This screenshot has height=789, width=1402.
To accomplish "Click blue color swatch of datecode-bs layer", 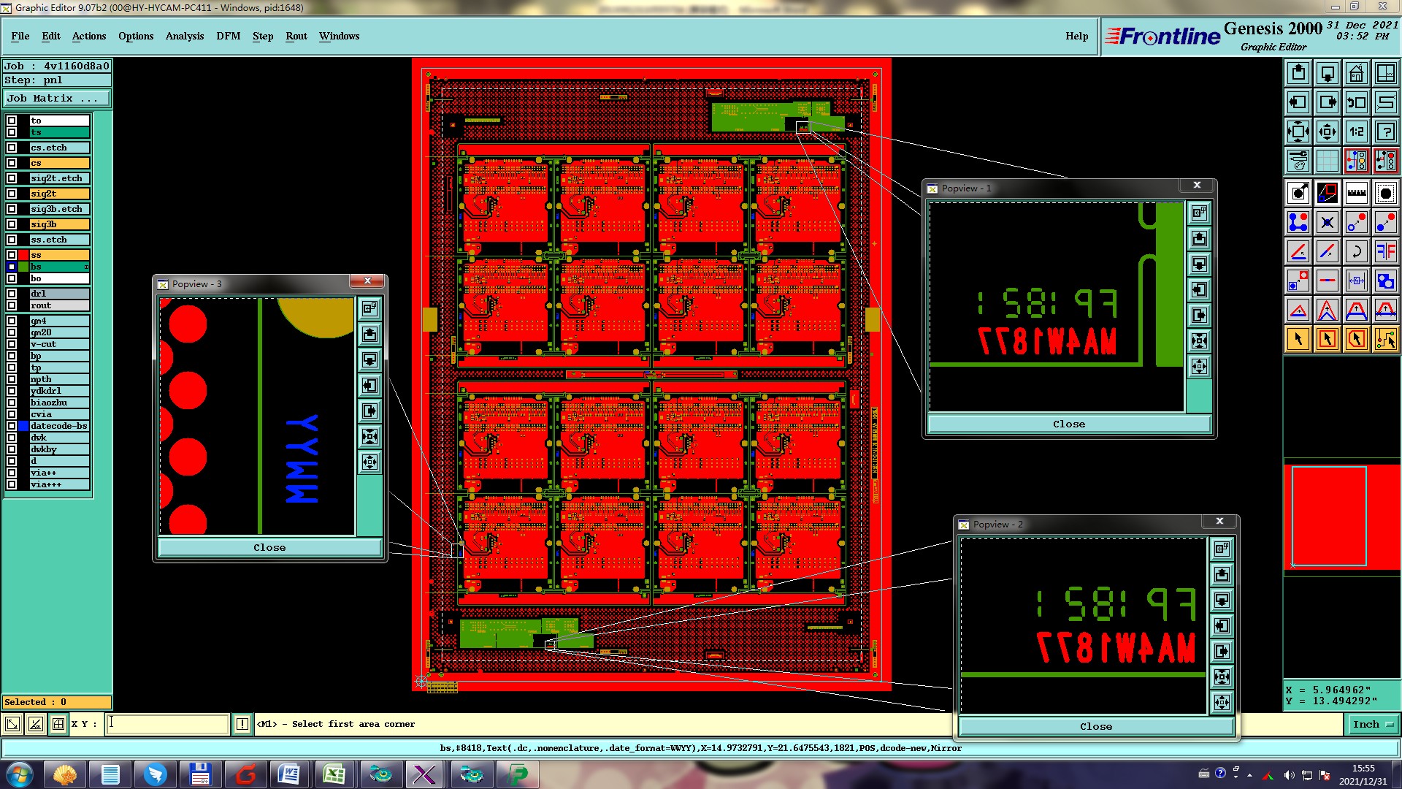I will 23,426.
